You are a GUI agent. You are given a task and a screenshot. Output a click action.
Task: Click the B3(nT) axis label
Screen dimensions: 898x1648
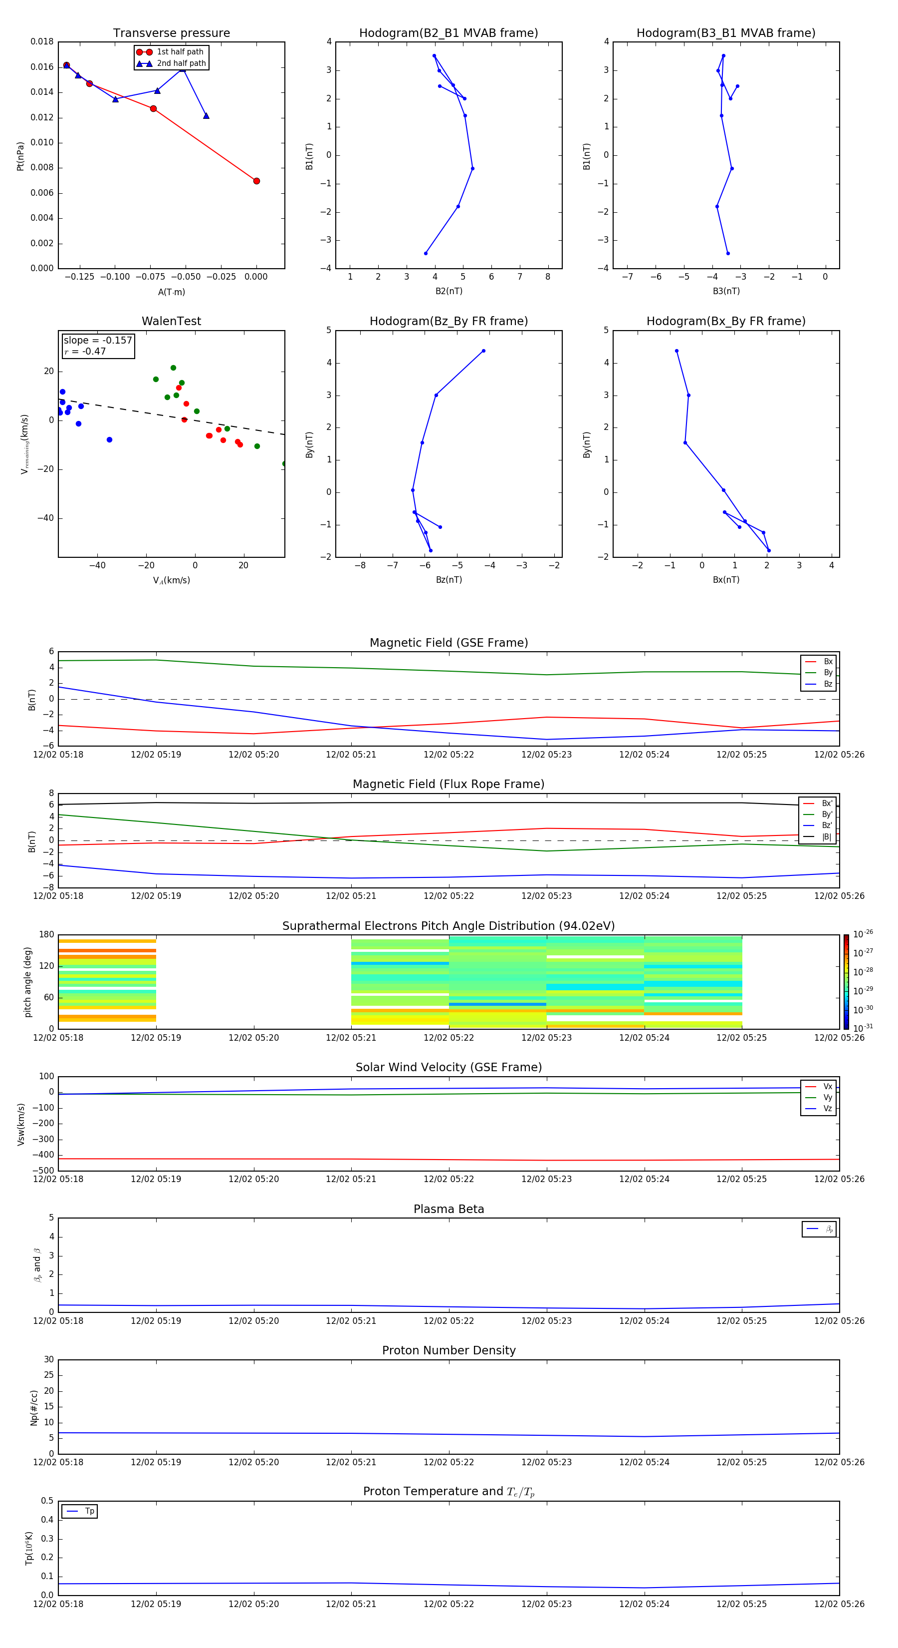coord(726,291)
